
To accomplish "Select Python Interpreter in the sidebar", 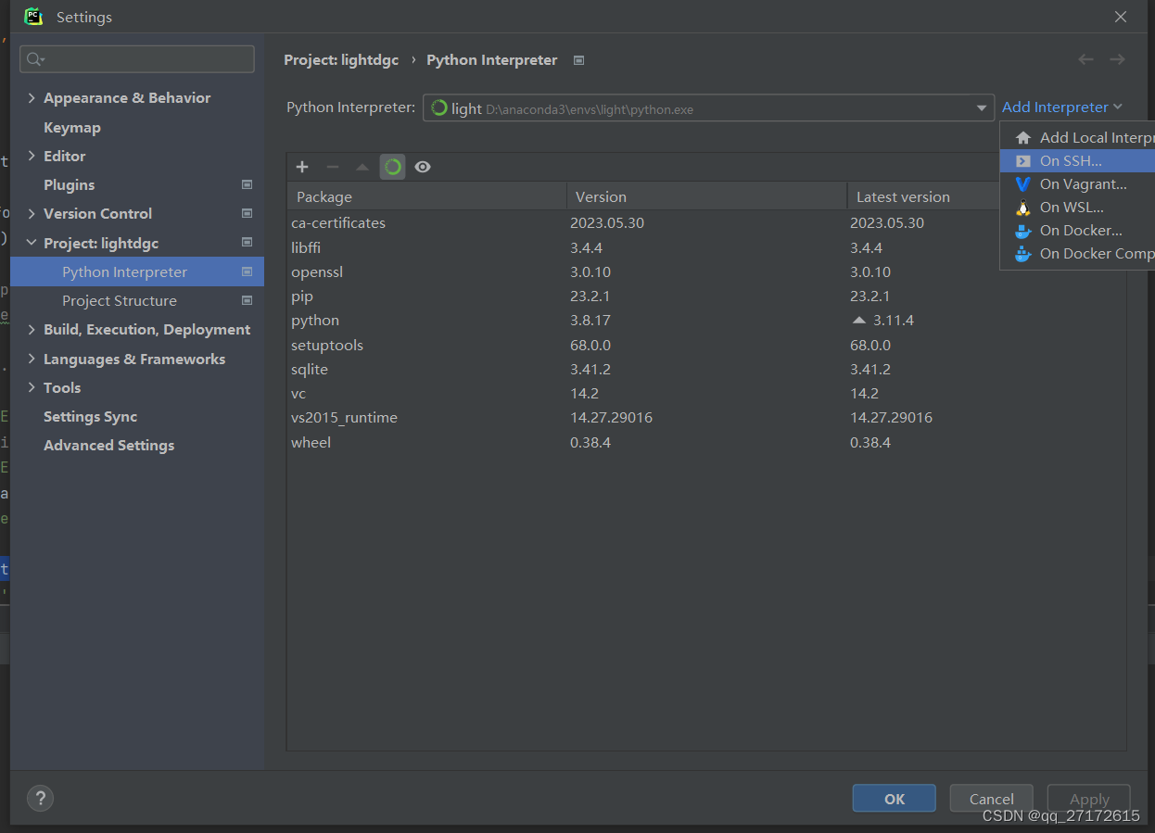I will tap(137, 271).
